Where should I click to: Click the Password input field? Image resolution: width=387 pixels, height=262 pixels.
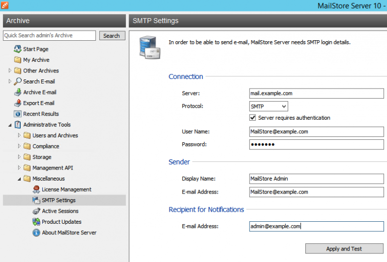click(x=316, y=144)
